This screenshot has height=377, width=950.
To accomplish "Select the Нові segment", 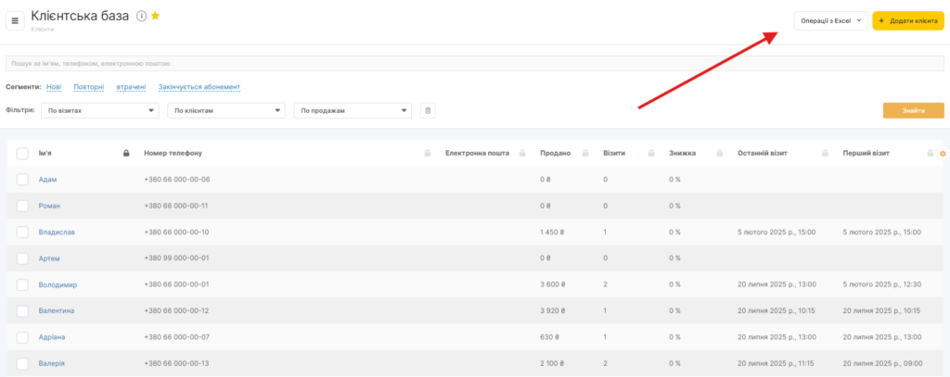I will tap(54, 86).
